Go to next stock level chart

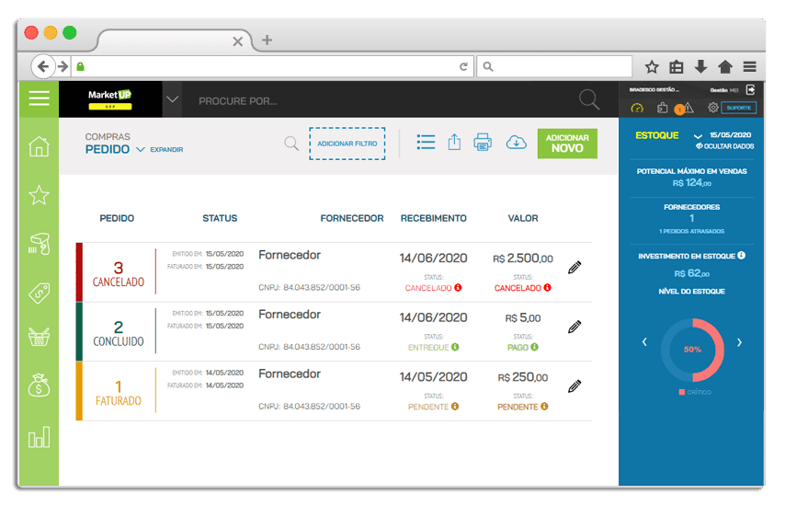739,342
